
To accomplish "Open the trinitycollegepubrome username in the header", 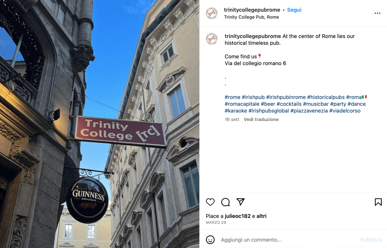I will point(252,10).
